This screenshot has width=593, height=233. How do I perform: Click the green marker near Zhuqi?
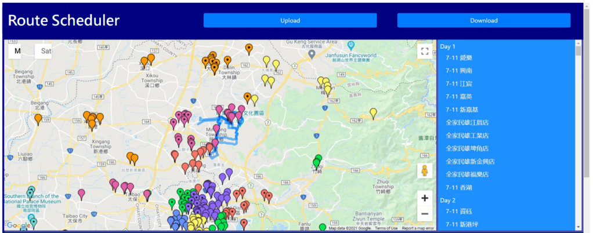click(x=317, y=162)
